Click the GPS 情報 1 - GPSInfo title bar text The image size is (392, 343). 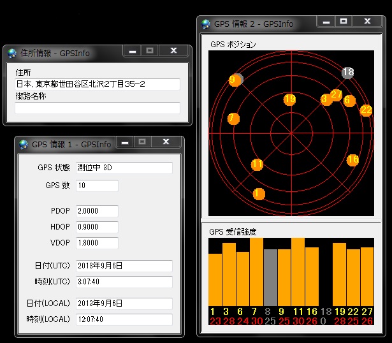tap(71, 145)
